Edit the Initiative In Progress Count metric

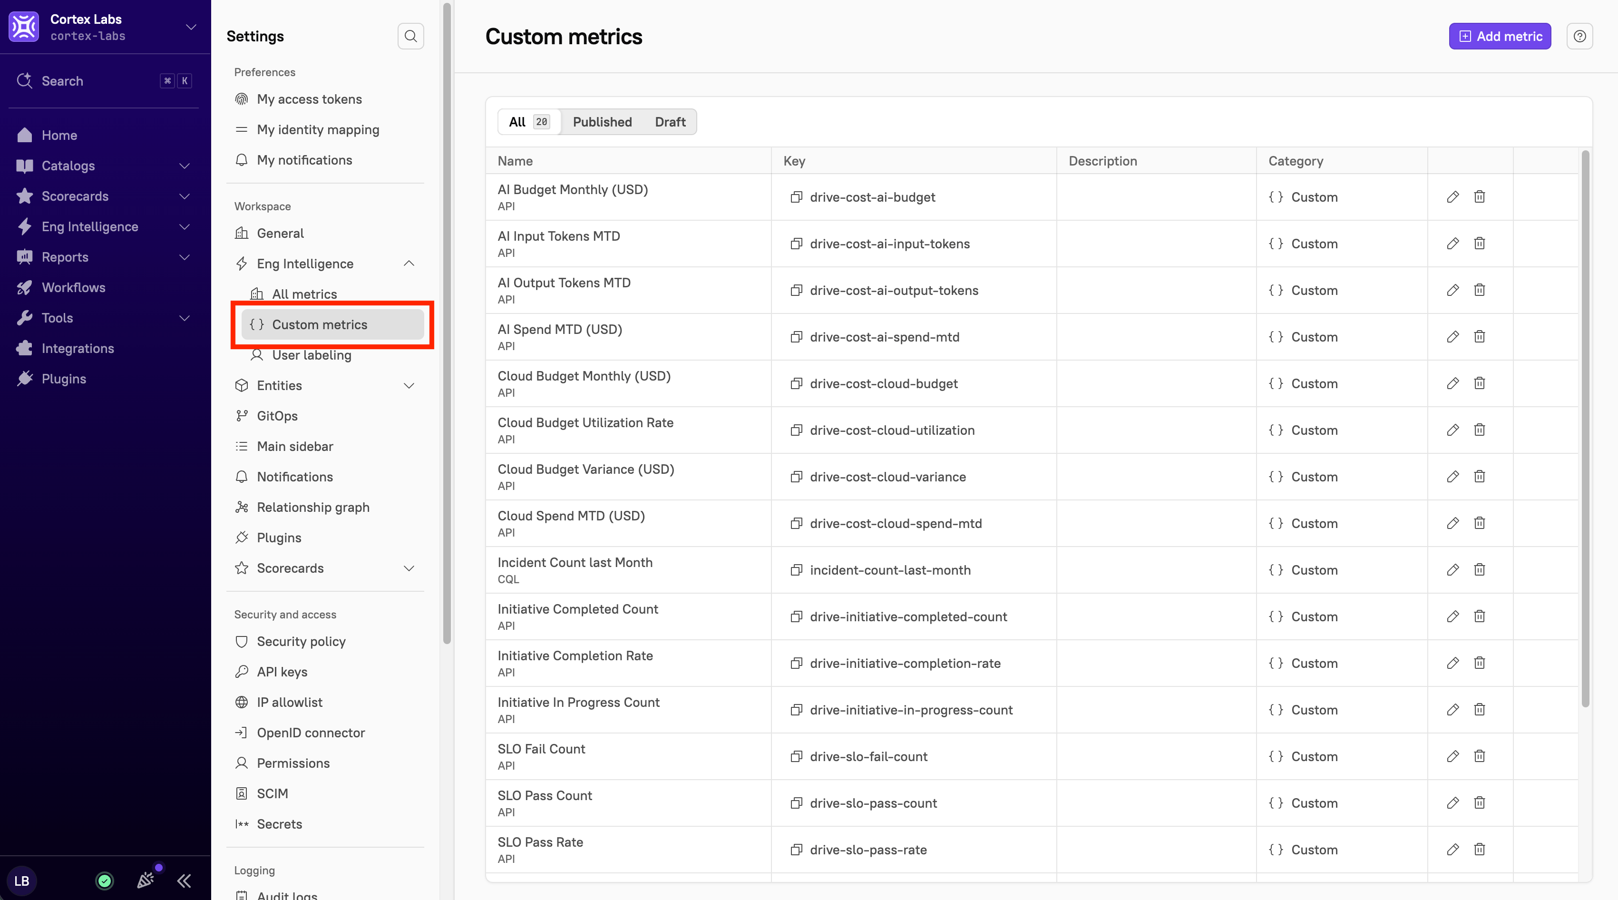pyautogui.click(x=1453, y=710)
